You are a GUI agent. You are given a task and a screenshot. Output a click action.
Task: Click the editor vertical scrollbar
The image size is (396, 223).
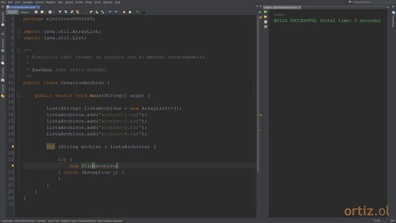[x=258, y=94]
